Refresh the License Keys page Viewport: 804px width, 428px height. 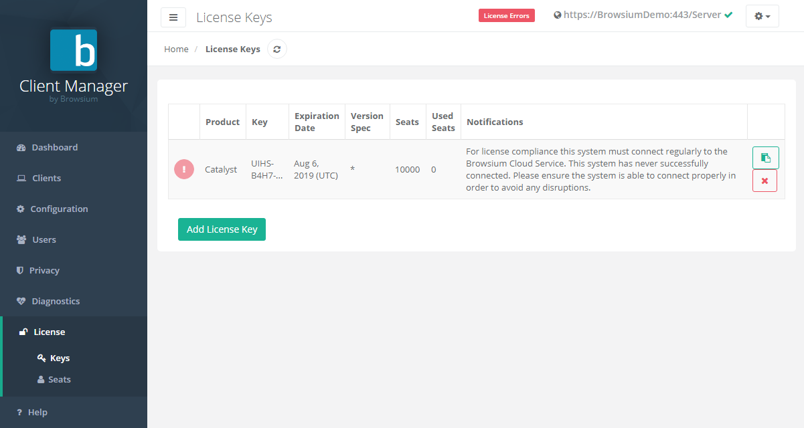point(276,49)
